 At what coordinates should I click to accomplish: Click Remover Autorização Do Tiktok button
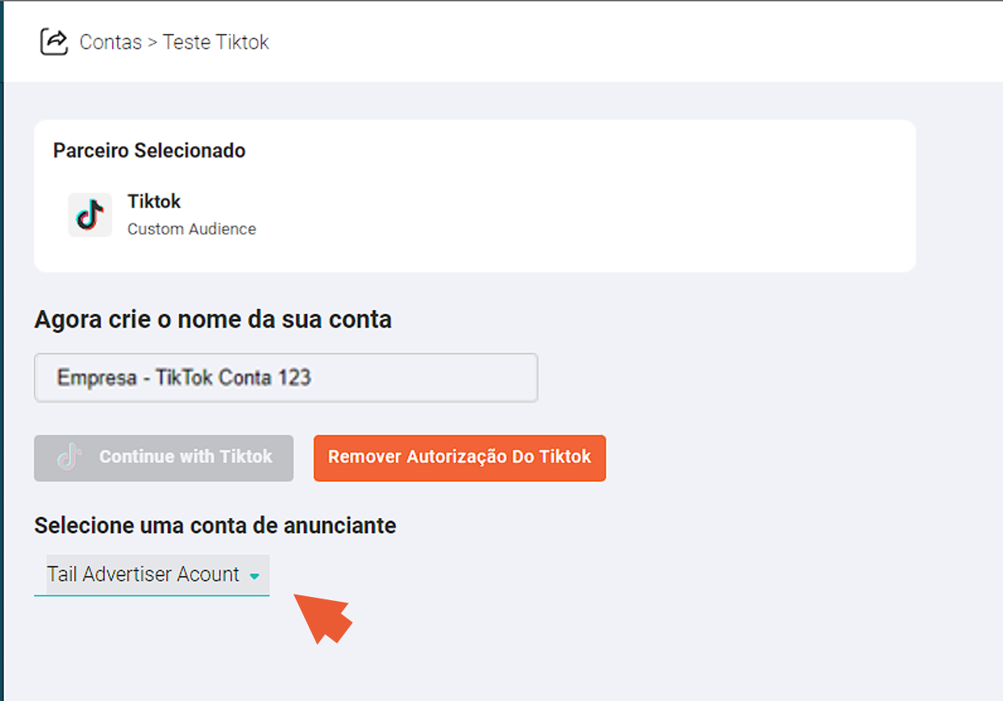[460, 458]
